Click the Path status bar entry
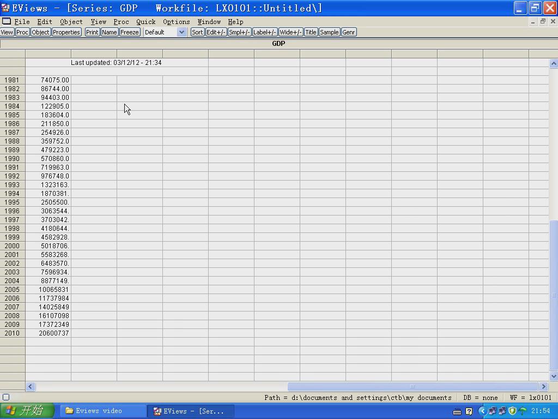 357,398
